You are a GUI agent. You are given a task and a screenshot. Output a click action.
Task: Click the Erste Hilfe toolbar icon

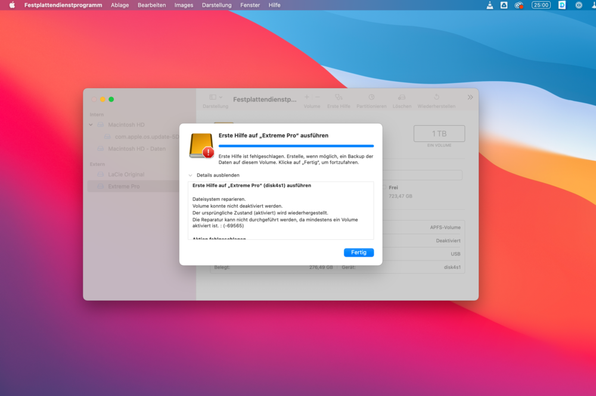(x=339, y=97)
